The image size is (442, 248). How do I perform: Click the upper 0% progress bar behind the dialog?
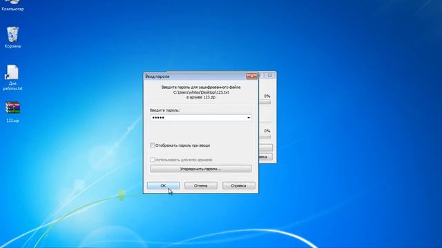[265, 103]
